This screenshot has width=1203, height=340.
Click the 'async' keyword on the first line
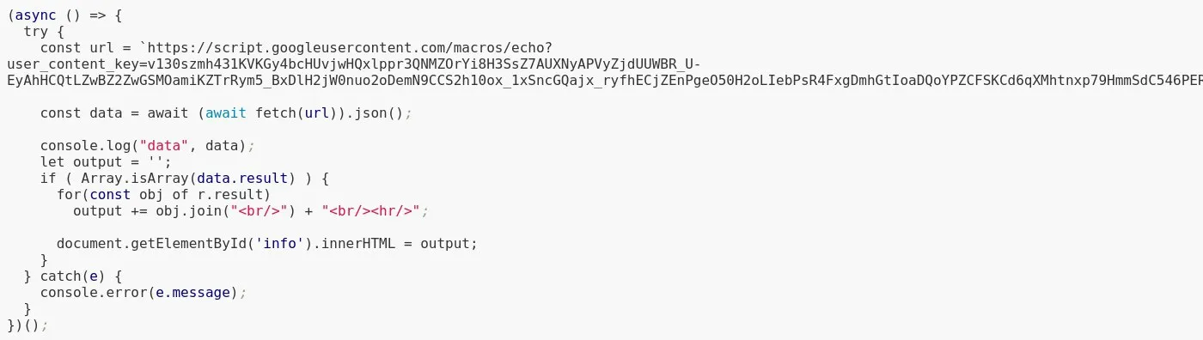click(35, 15)
